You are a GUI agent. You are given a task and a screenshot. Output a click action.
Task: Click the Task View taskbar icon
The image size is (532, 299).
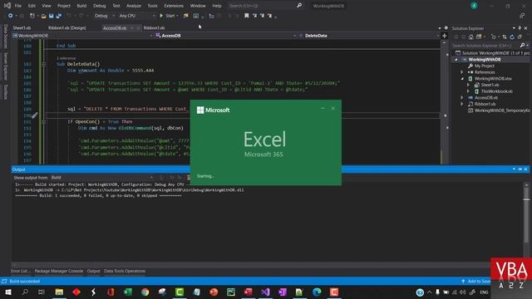coord(42,292)
